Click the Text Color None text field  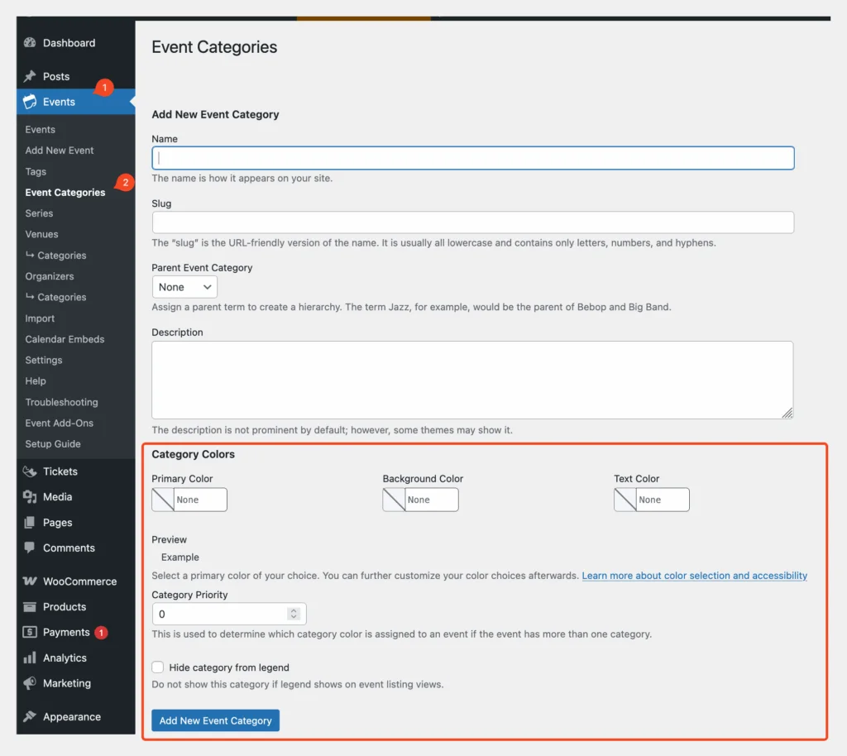[x=663, y=500]
